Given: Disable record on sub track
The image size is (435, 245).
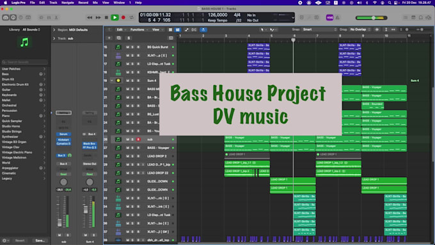Looking at the screenshot, I should 138,139.
